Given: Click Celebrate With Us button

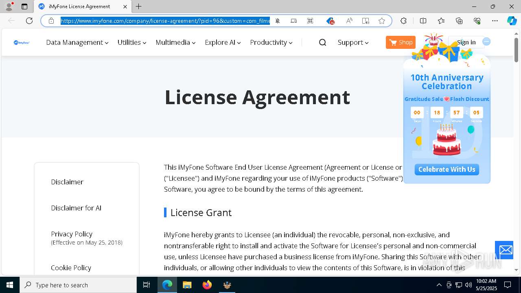Looking at the screenshot, I should click(x=447, y=169).
